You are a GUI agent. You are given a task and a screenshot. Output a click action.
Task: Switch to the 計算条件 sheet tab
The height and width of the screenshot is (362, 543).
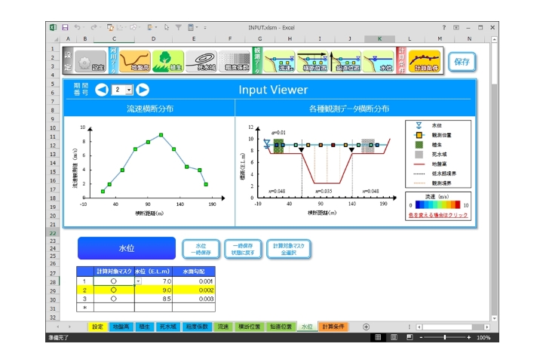335,327
